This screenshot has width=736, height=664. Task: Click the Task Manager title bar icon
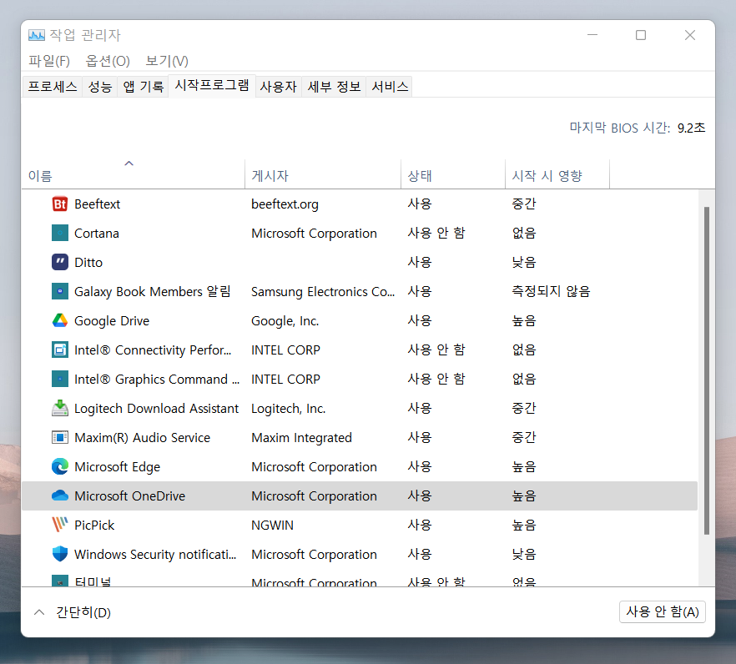coord(37,35)
